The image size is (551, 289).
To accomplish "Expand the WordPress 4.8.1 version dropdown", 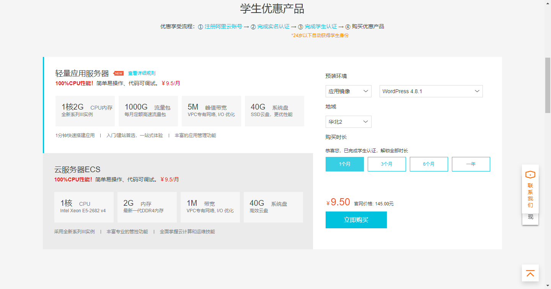I will [431, 91].
